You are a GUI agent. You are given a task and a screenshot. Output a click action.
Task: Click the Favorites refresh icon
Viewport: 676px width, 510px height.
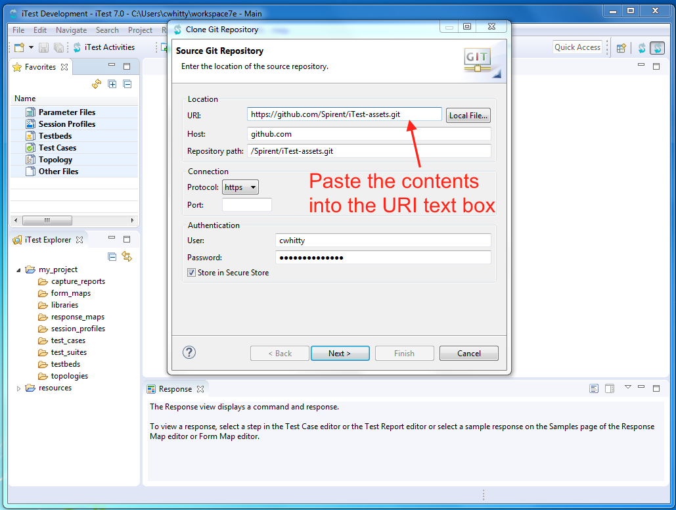click(x=97, y=84)
